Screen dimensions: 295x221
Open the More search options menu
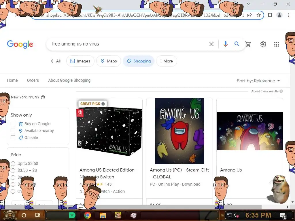click(167, 61)
